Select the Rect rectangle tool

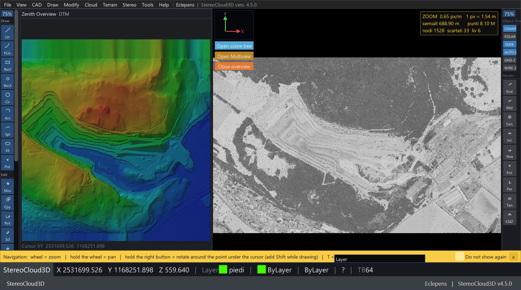7,65
